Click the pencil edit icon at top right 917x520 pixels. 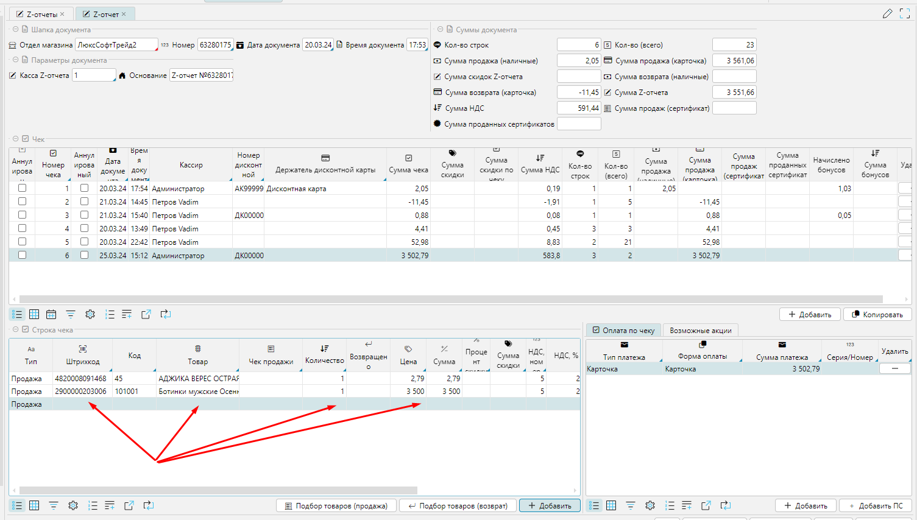(887, 13)
